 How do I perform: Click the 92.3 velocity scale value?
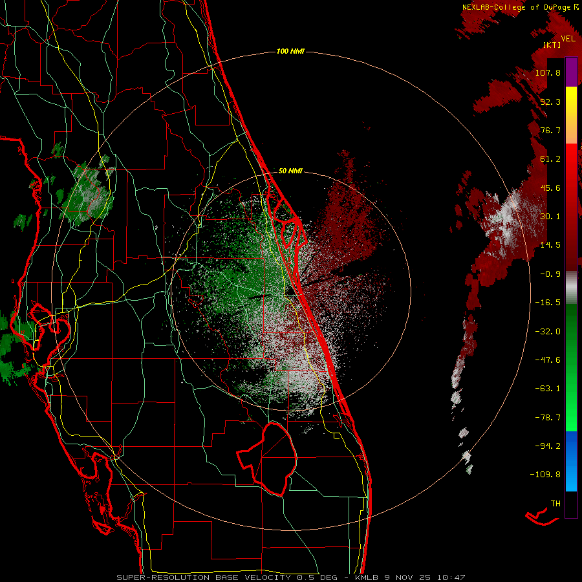pos(550,102)
